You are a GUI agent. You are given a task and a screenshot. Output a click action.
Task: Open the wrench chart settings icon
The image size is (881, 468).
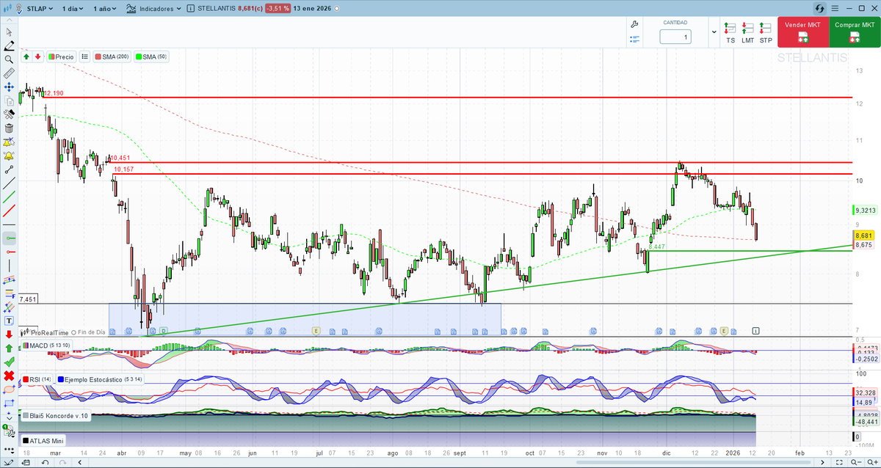click(634, 24)
